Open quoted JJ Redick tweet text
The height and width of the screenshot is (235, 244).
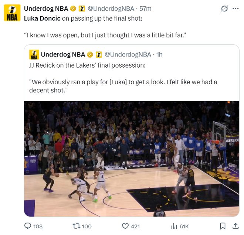coord(123,82)
